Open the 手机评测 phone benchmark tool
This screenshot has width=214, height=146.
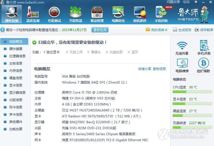pyautogui.click(x=204, y=48)
